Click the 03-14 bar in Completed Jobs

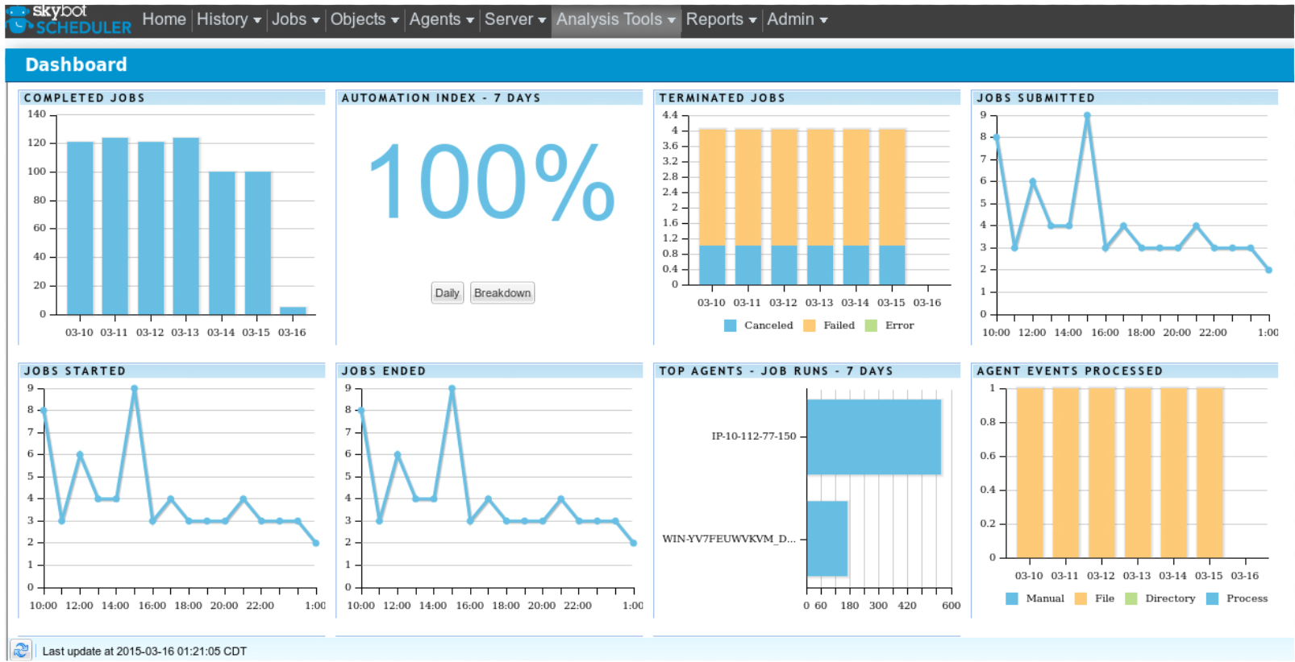222,243
